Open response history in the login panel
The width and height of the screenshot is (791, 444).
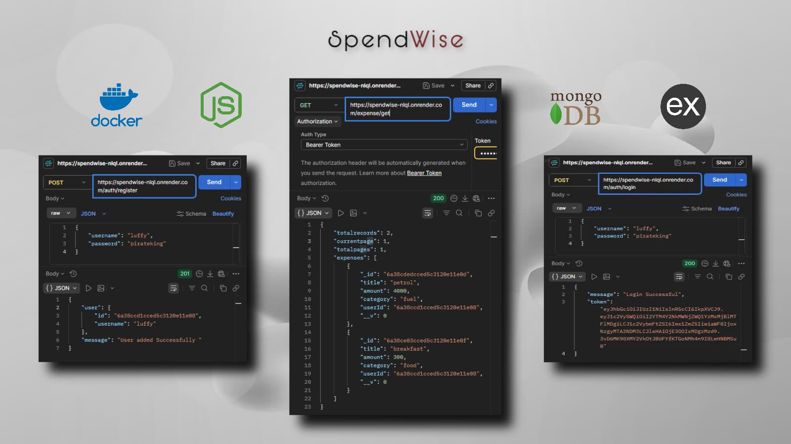(579, 263)
